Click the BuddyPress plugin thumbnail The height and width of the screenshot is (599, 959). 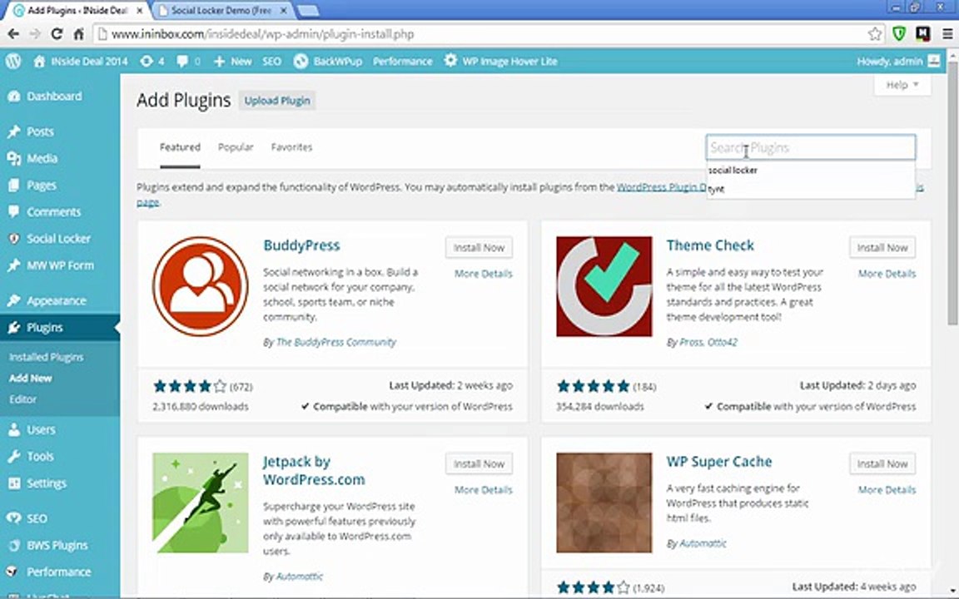click(200, 286)
